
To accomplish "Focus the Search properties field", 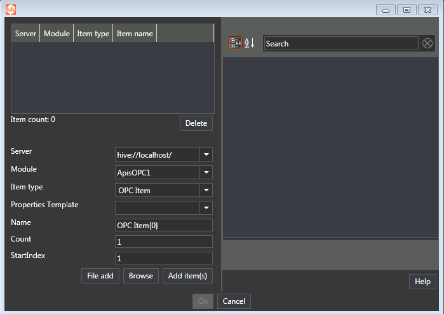I will 340,43.
